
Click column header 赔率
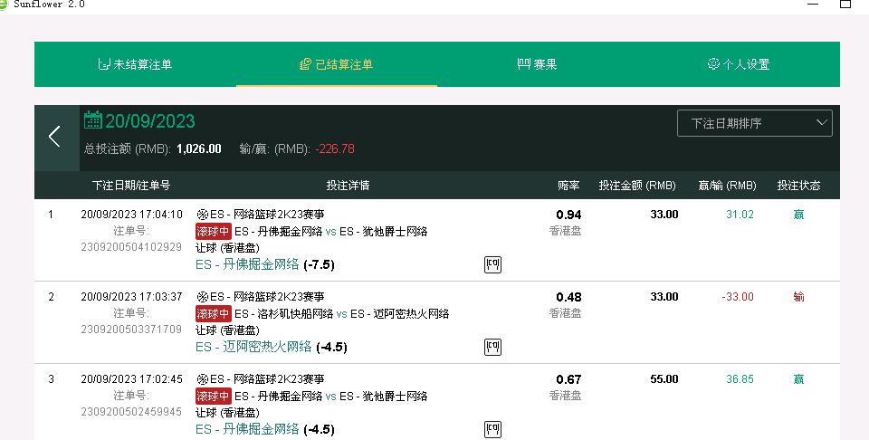pos(568,185)
